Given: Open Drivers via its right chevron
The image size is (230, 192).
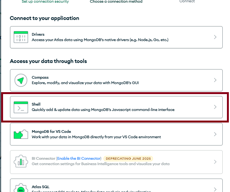Looking at the screenshot, I should pyautogui.click(x=215, y=37).
